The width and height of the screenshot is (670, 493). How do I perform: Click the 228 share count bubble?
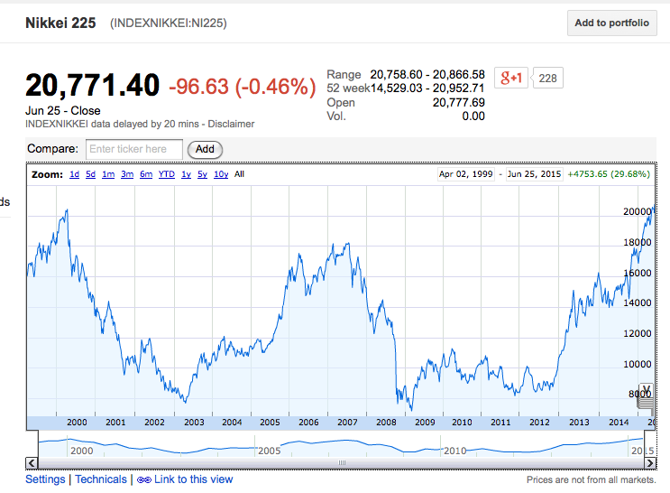(547, 78)
